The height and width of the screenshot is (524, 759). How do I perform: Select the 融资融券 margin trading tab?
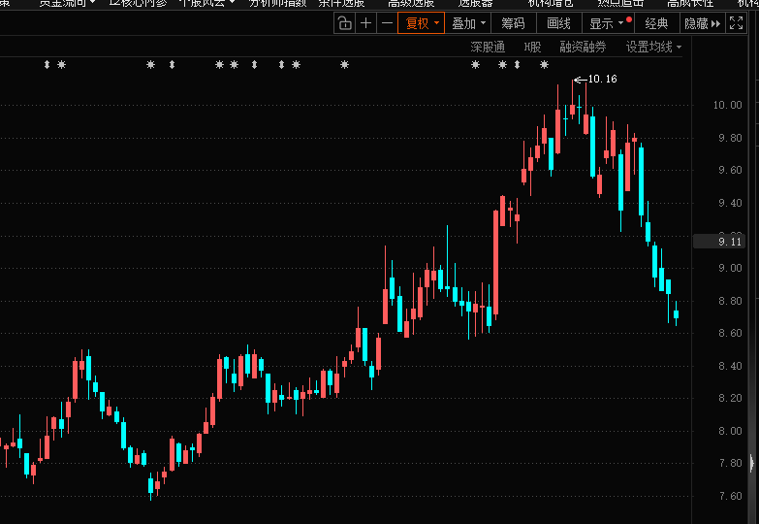pyautogui.click(x=582, y=47)
